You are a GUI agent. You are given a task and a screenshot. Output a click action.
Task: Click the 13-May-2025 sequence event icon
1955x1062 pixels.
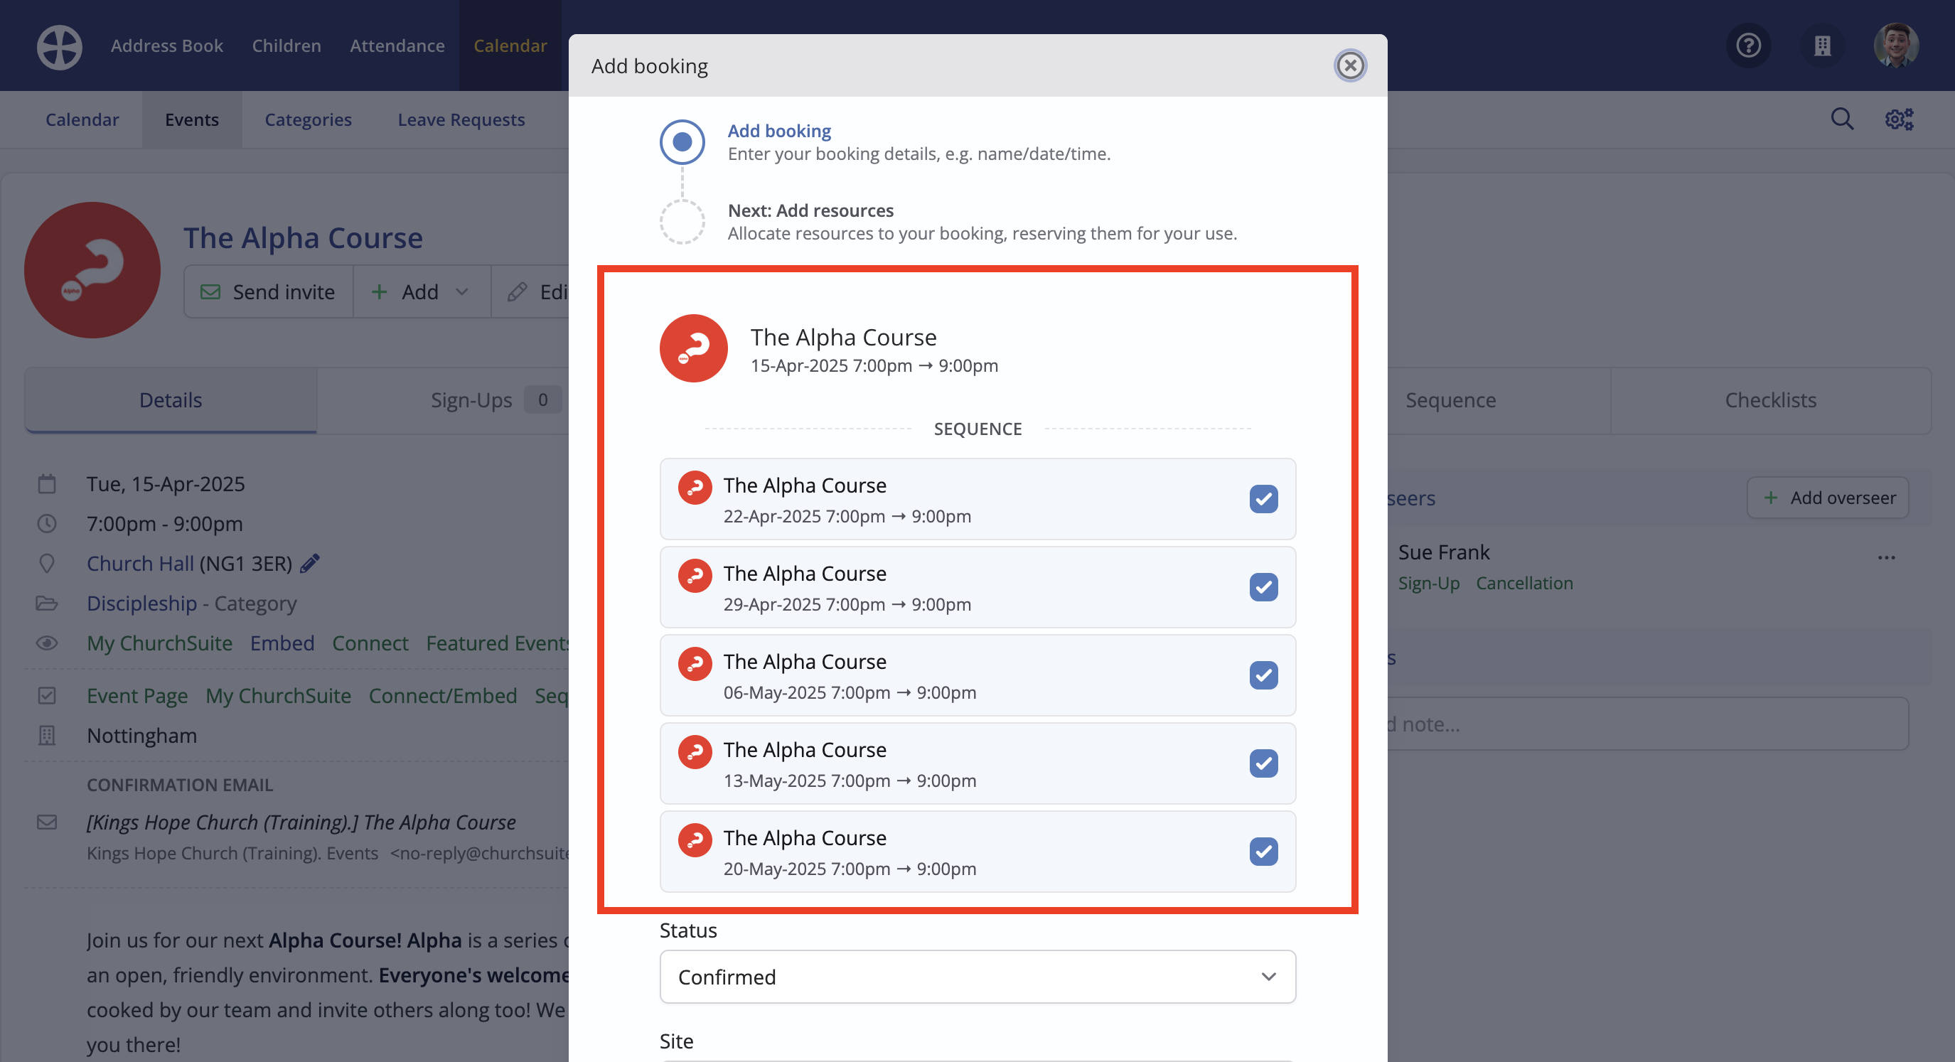pyautogui.click(x=695, y=752)
